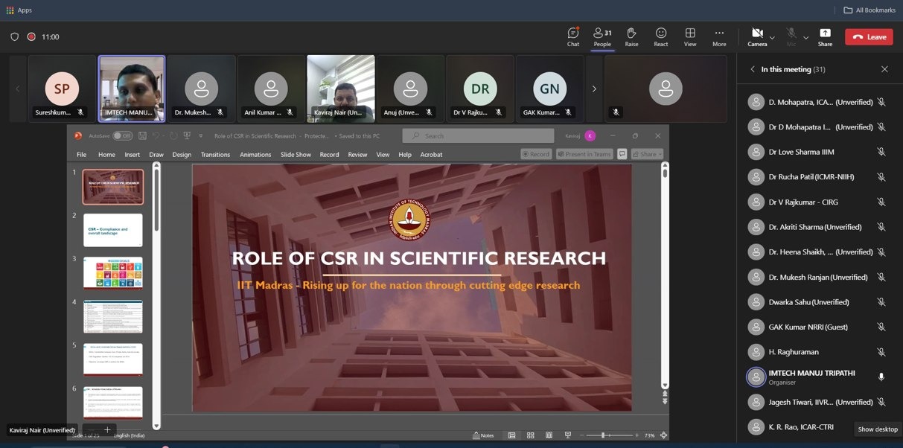Screen dimensions: 903x448
Task: Click the PowerPoint zoom slider
Action: (x=603, y=435)
